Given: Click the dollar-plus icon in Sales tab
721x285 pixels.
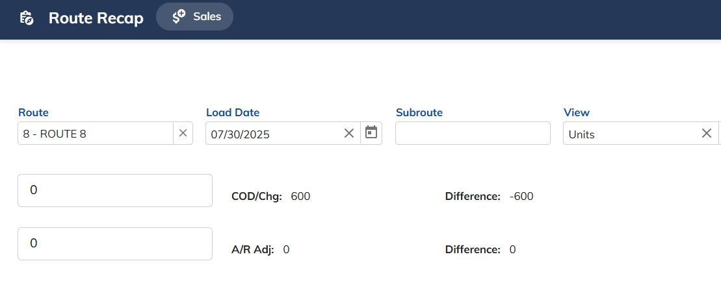Looking at the screenshot, I should [179, 16].
